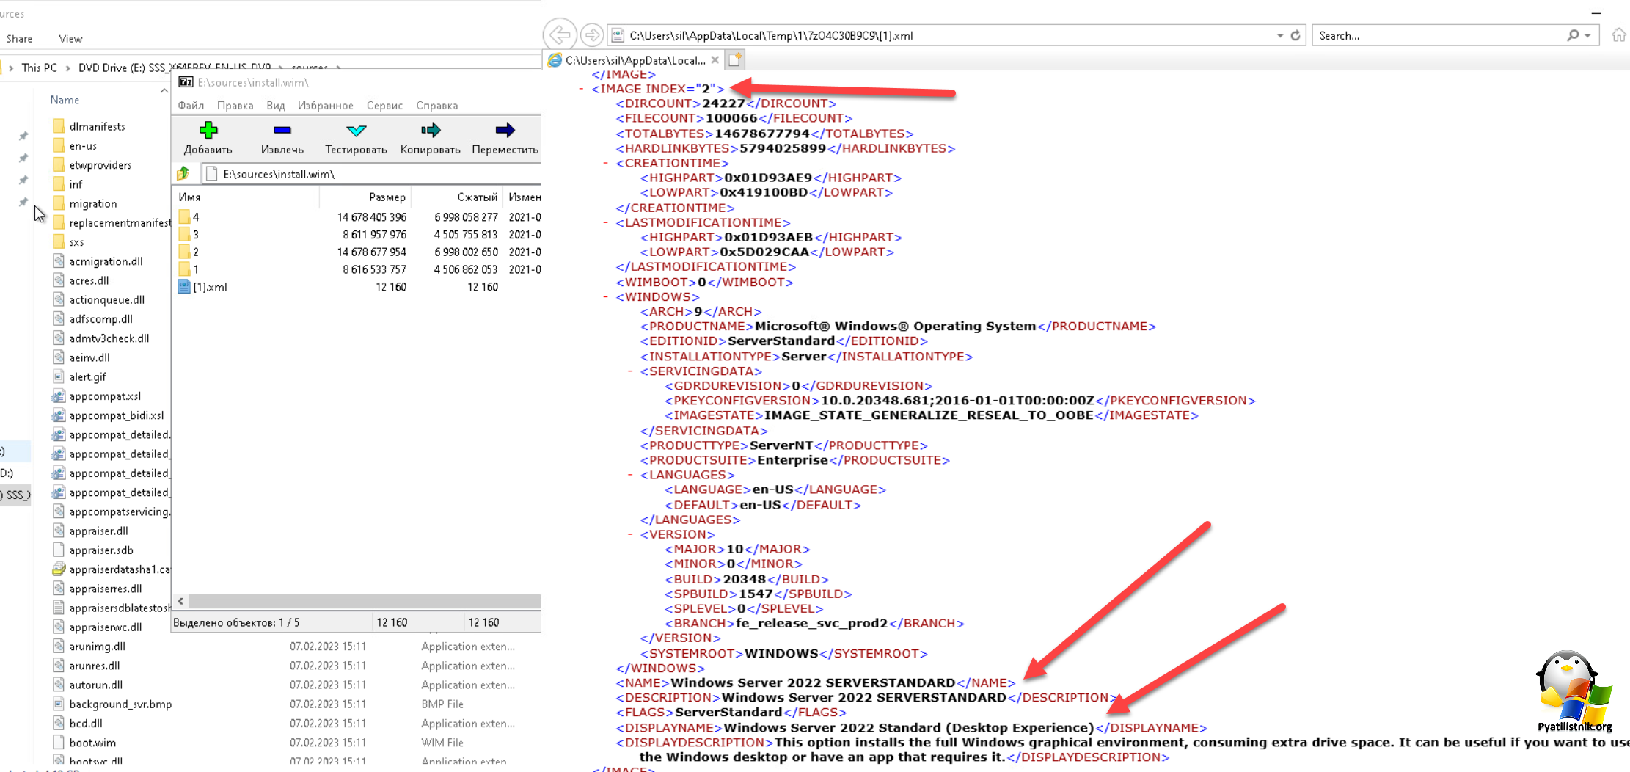Screen dimensions: 1630x772
Task: Click the Извлечь (Extract) minus icon
Action: pos(282,131)
